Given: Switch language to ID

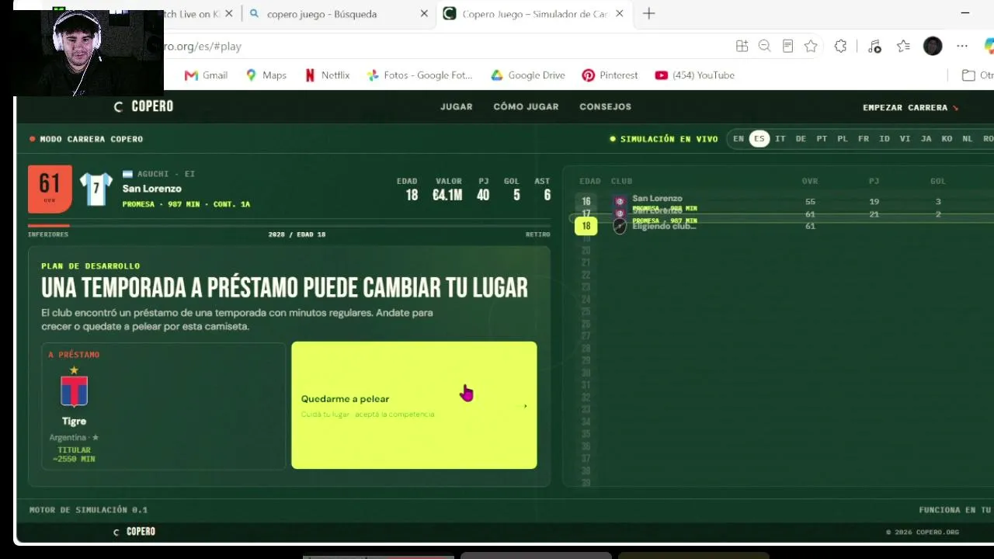Looking at the screenshot, I should tap(885, 139).
